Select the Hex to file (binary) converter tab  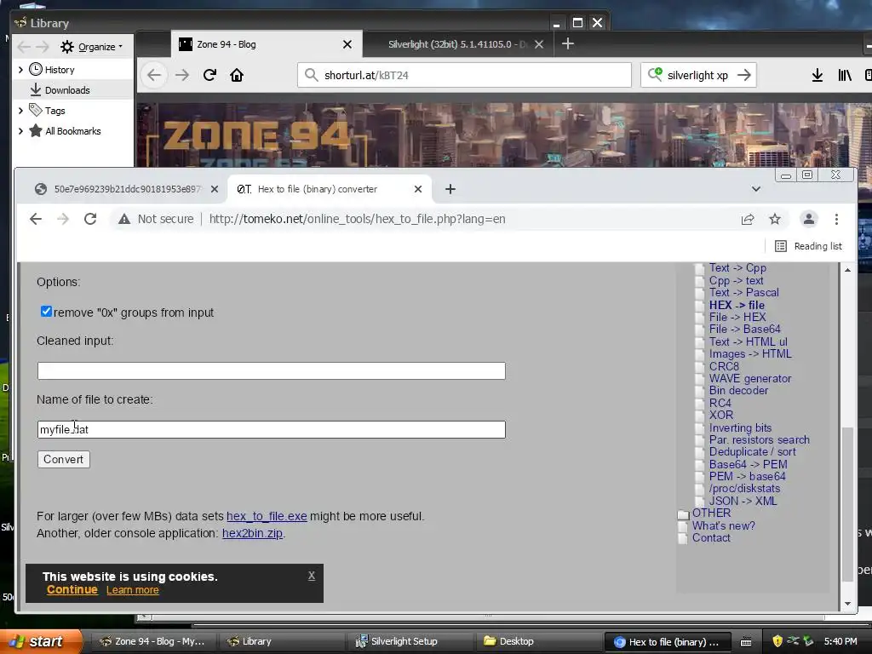click(x=317, y=189)
